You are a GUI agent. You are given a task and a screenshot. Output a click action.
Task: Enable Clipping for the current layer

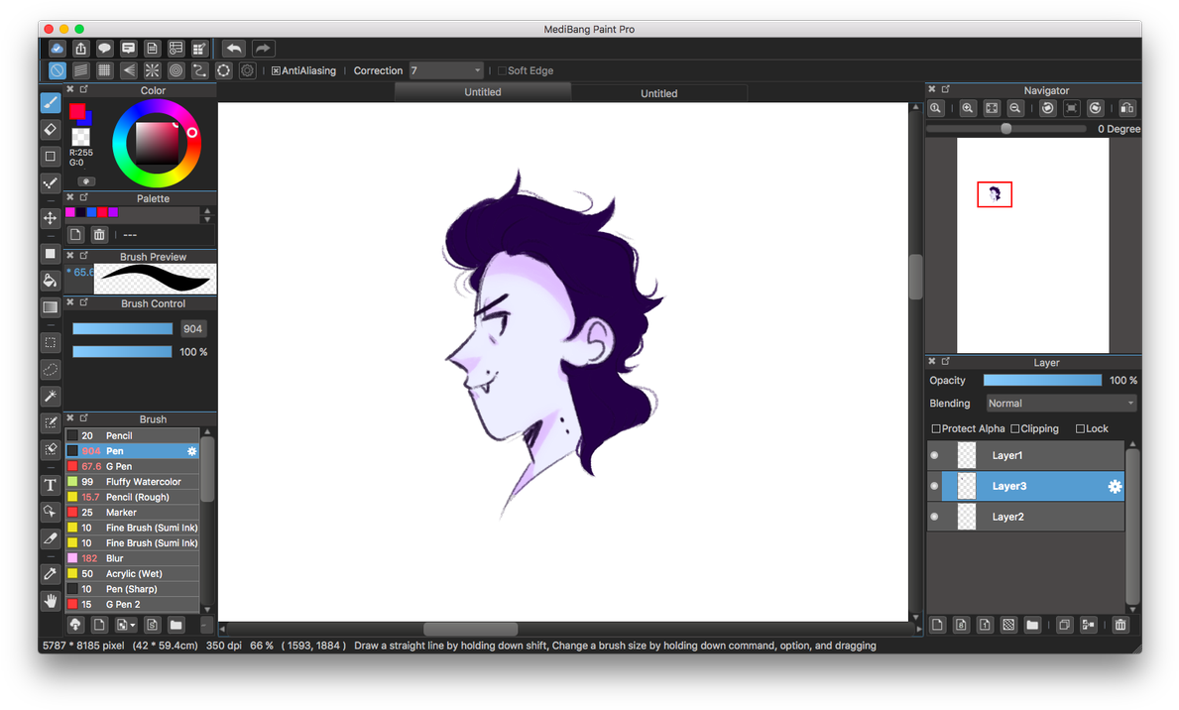(x=1012, y=428)
